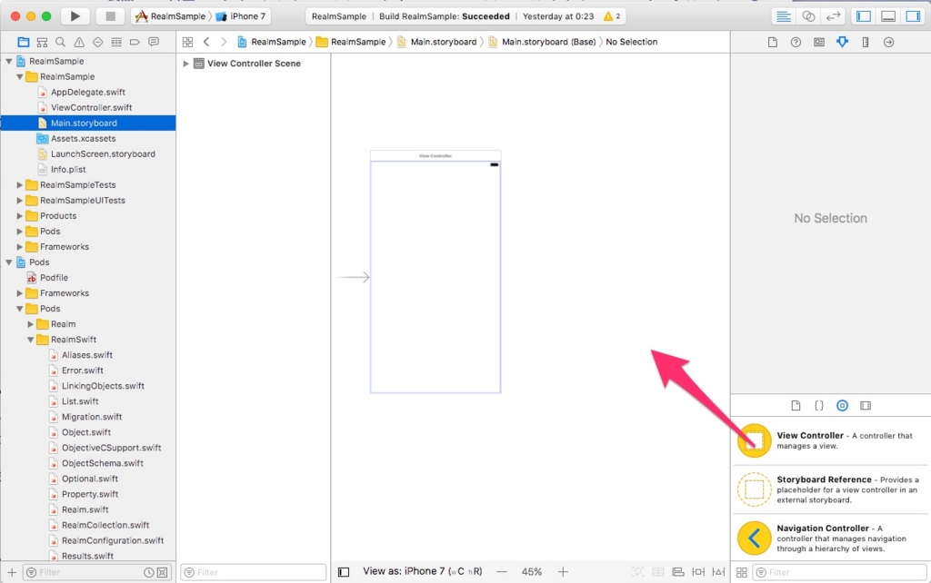Select View Controller in the Object library
The image size is (931, 583).
coord(831,440)
